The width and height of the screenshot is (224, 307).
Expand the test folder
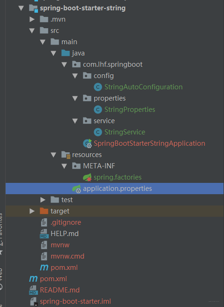click(x=43, y=200)
